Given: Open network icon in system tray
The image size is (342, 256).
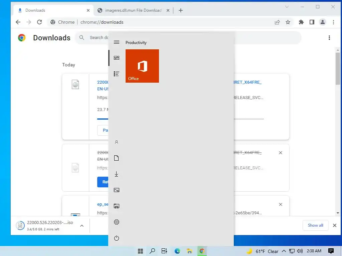Looking at the screenshot, I should click(x=292, y=251).
